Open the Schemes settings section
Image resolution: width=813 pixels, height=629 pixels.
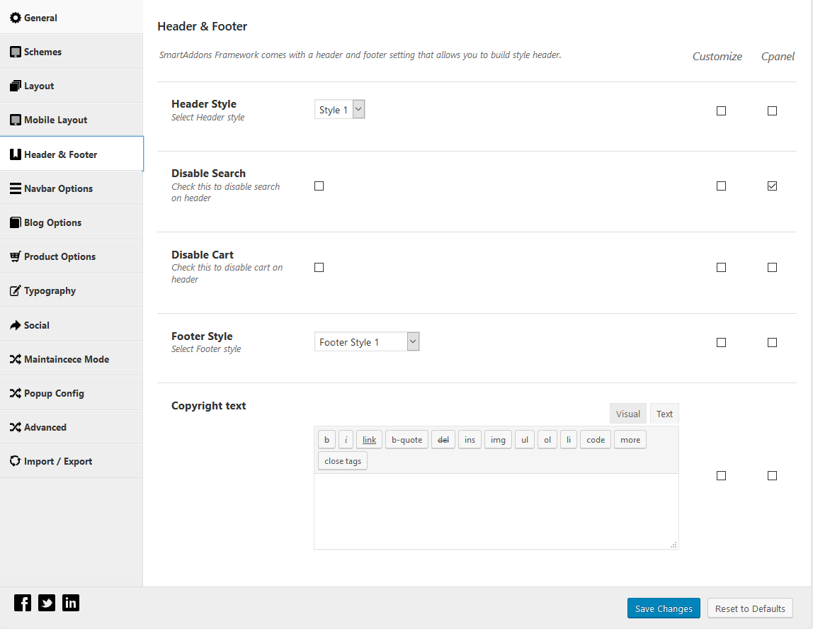pyautogui.click(x=72, y=51)
